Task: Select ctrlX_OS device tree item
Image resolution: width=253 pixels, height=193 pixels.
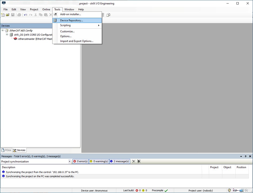Action: [x=33, y=35]
